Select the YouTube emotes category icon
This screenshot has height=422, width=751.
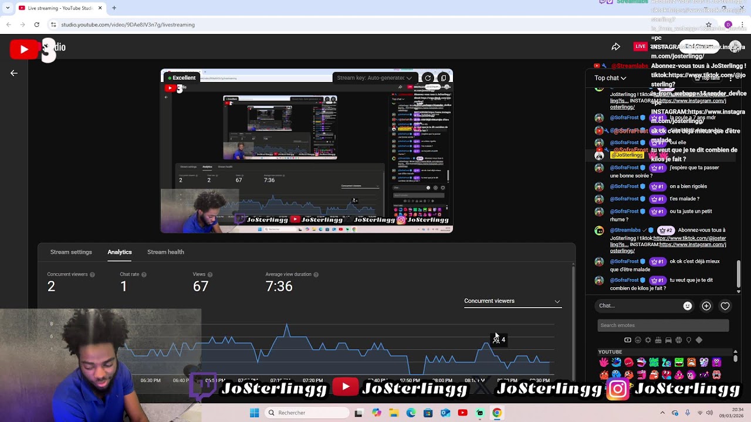[628, 340]
